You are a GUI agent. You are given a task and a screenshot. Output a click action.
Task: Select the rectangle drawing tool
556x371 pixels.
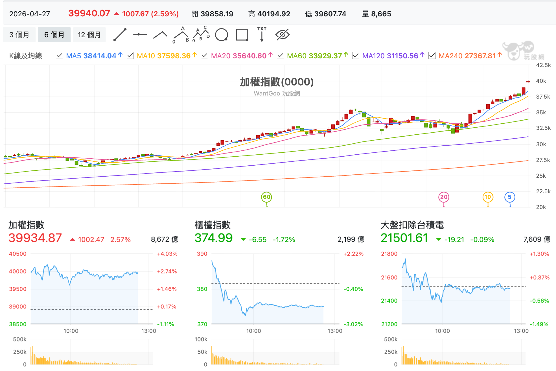(x=242, y=35)
